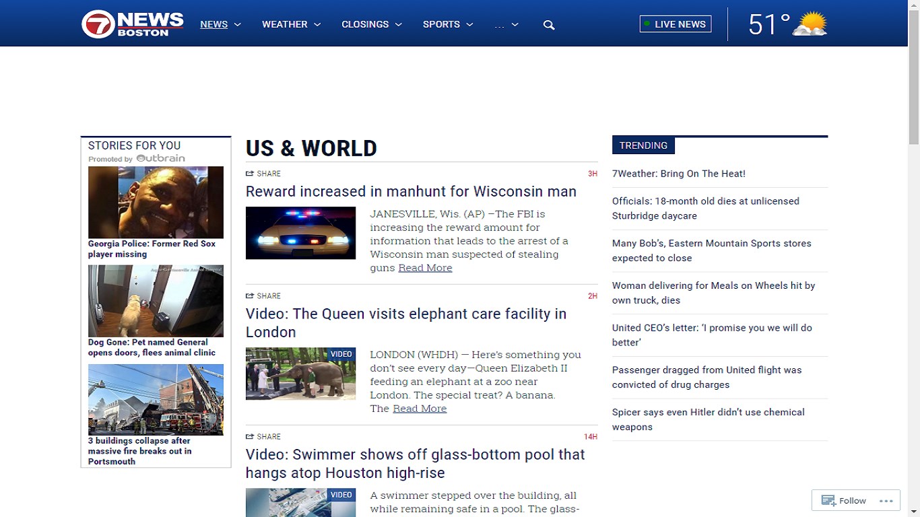
Task: Select the CLOSINGS menu item
Action: pos(366,24)
